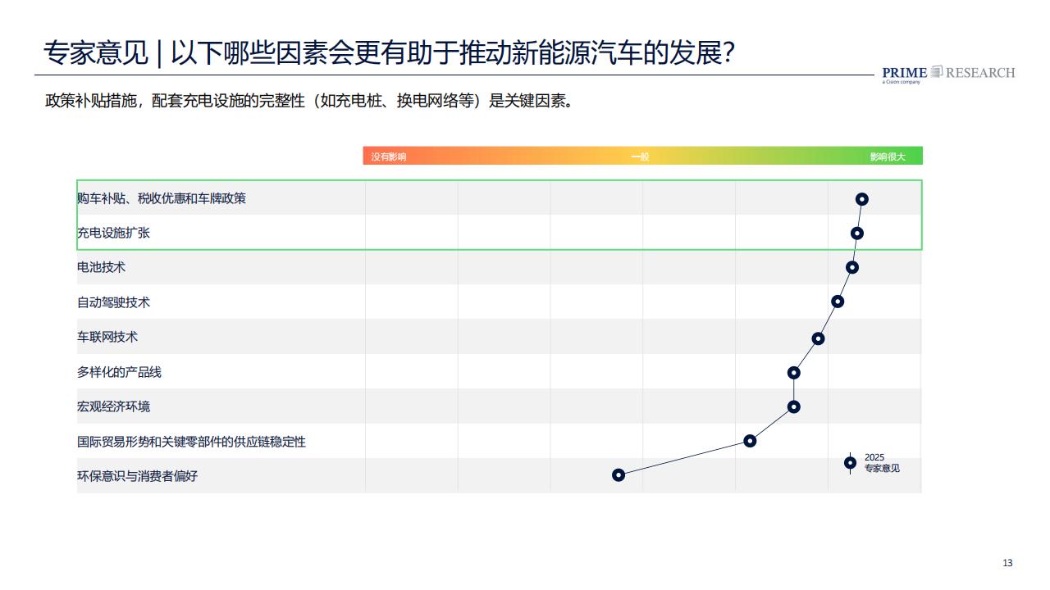Click the data point for 车联网技术
This screenshot has height=590, width=1050.
click(x=818, y=338)
